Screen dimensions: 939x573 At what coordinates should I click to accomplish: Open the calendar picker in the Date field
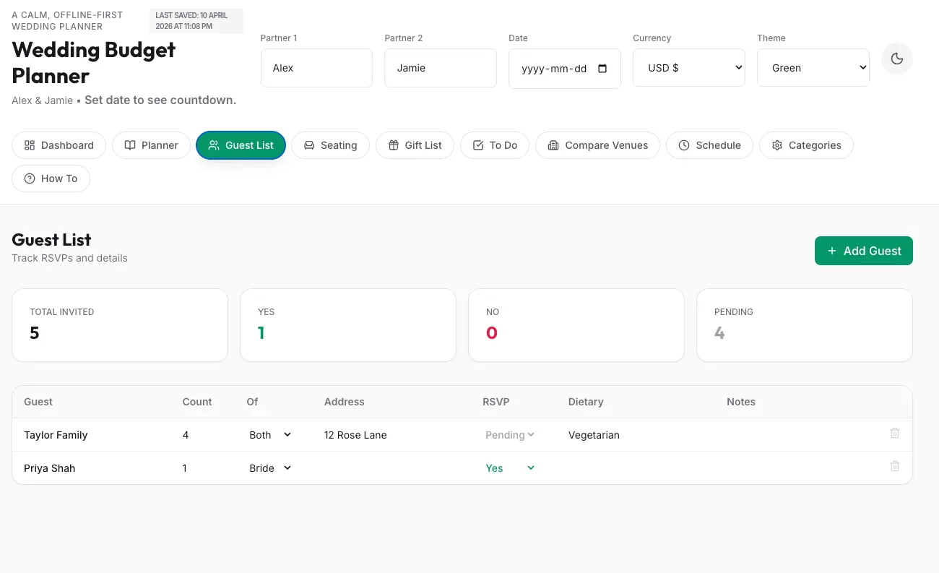602,69
